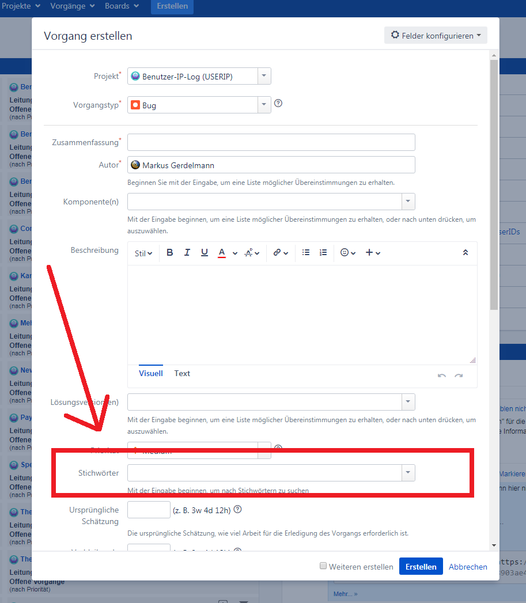Open the Stil text style dropdown

click(x=143, y=253)
